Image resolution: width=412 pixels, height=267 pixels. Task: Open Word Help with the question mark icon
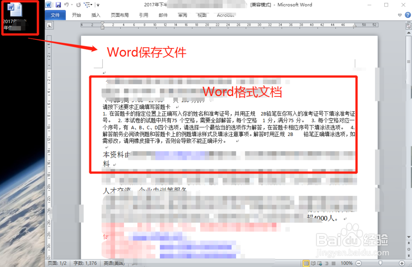(x=407, y=15)
